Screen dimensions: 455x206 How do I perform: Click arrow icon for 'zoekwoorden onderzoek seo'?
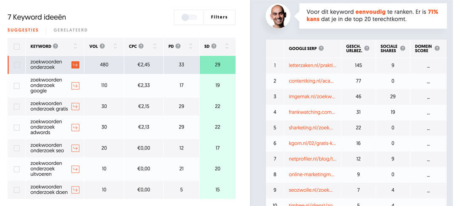pos(75,148)
